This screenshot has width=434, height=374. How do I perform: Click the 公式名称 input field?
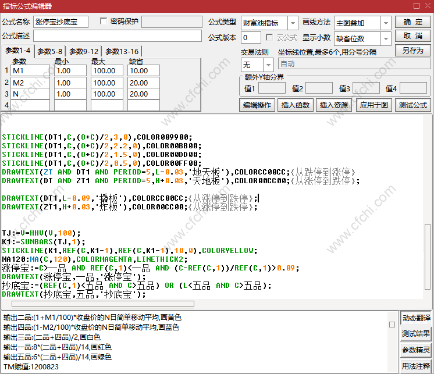pyautogui.click(x=61, y=22)
